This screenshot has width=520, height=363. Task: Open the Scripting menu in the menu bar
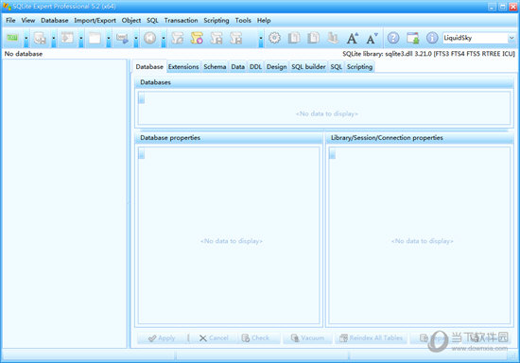point(217,20)
